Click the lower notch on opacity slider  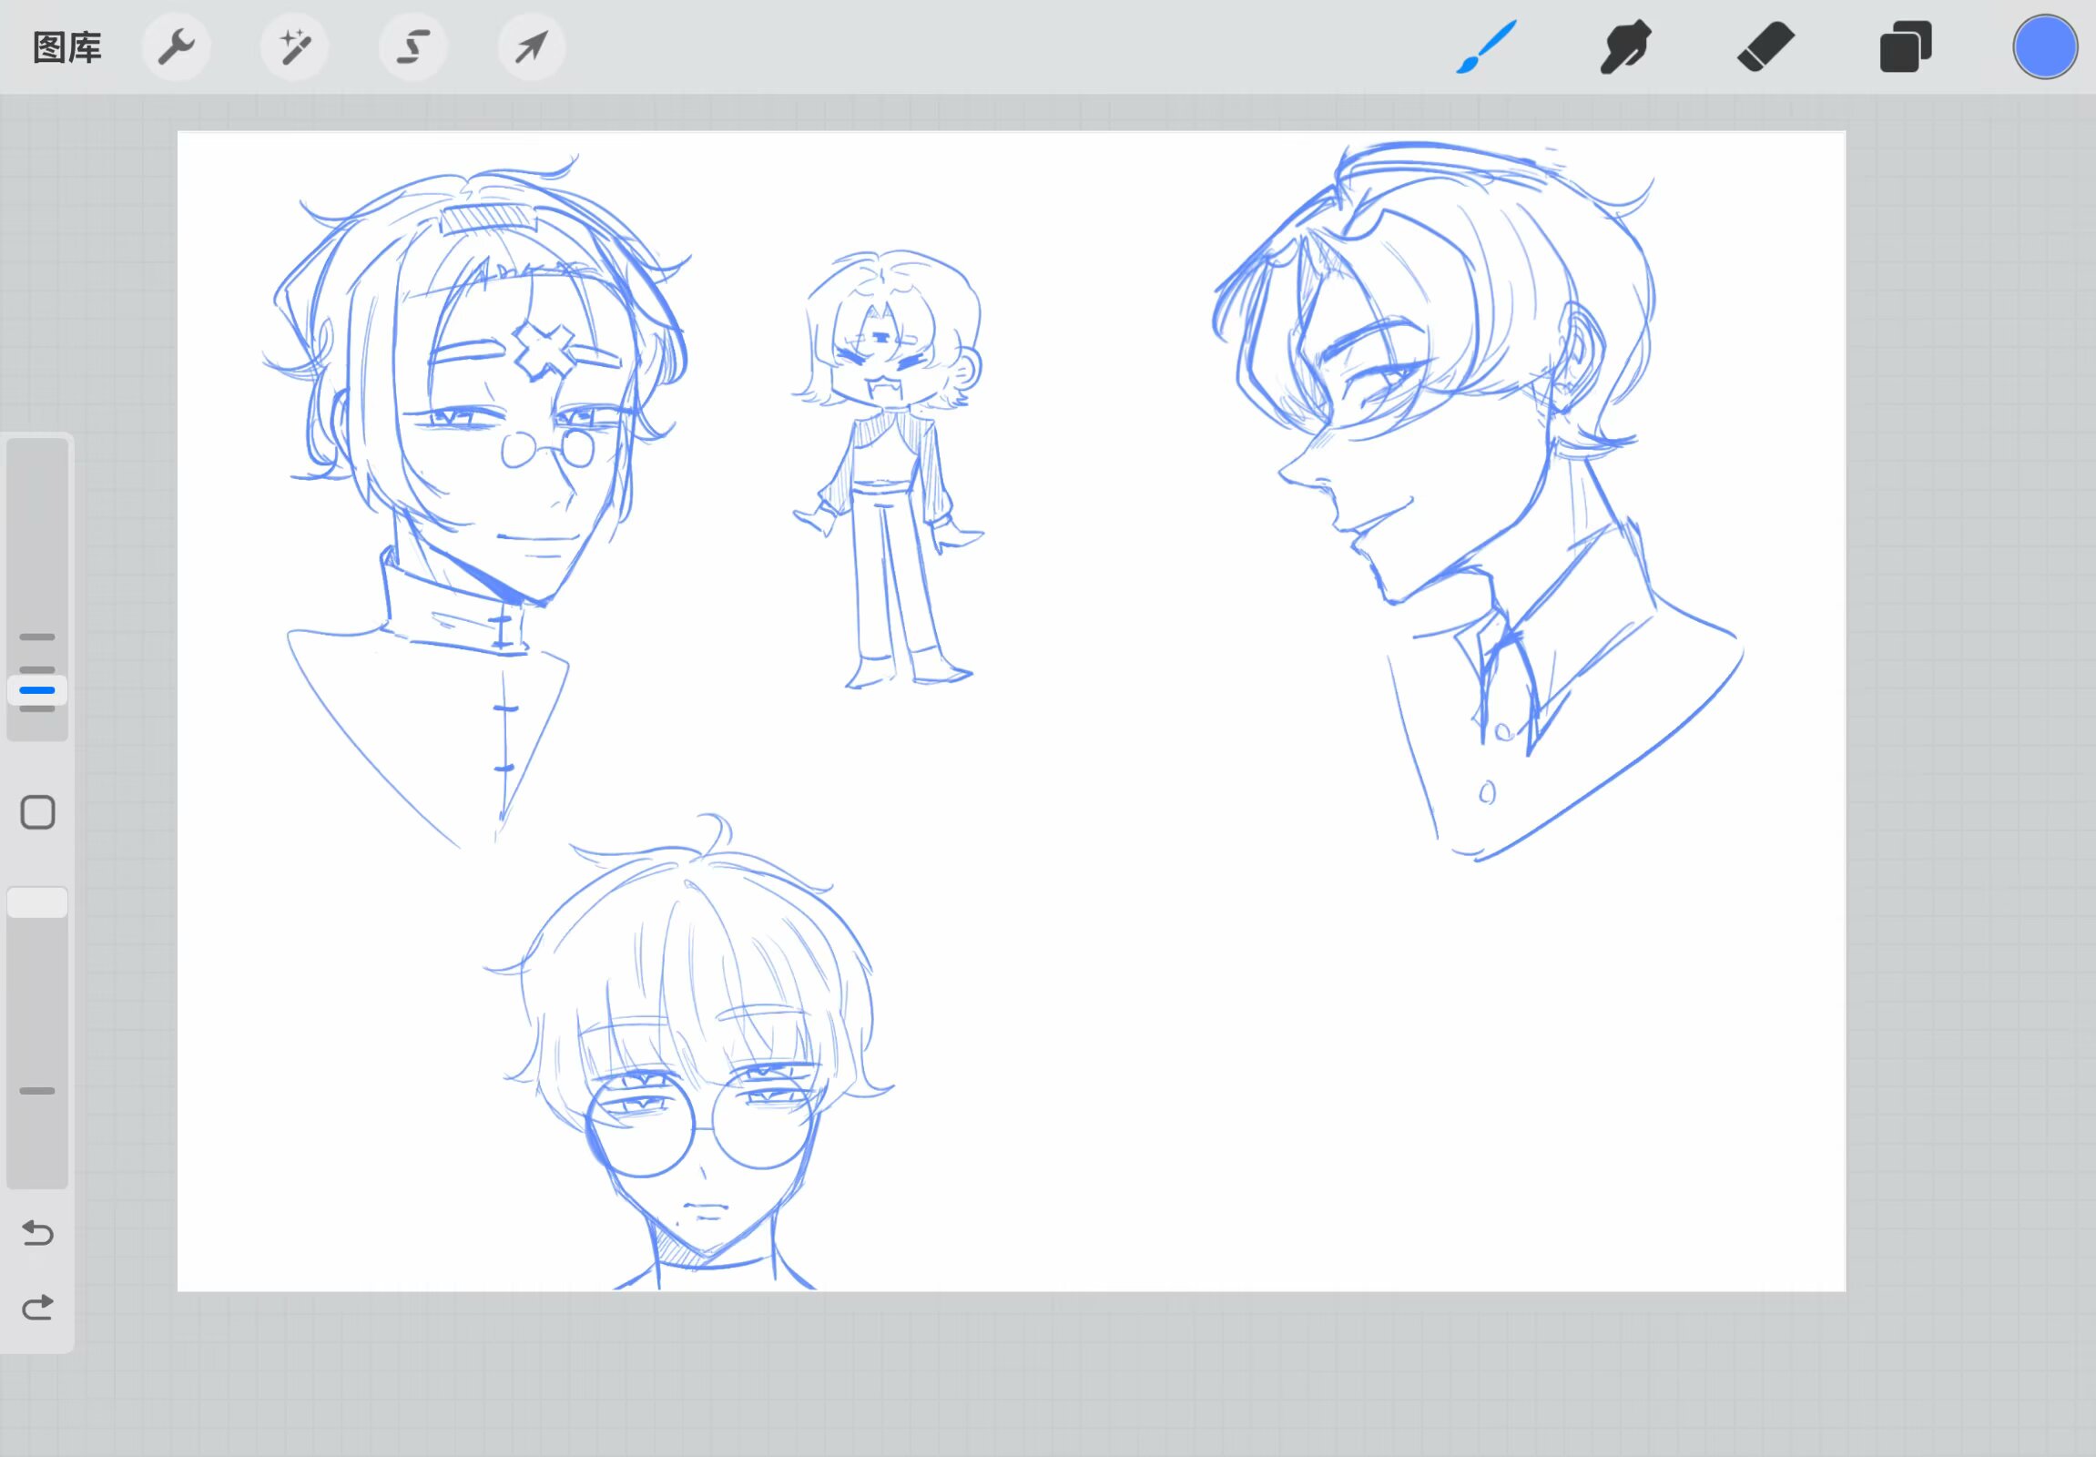[x=37, y=1090]
